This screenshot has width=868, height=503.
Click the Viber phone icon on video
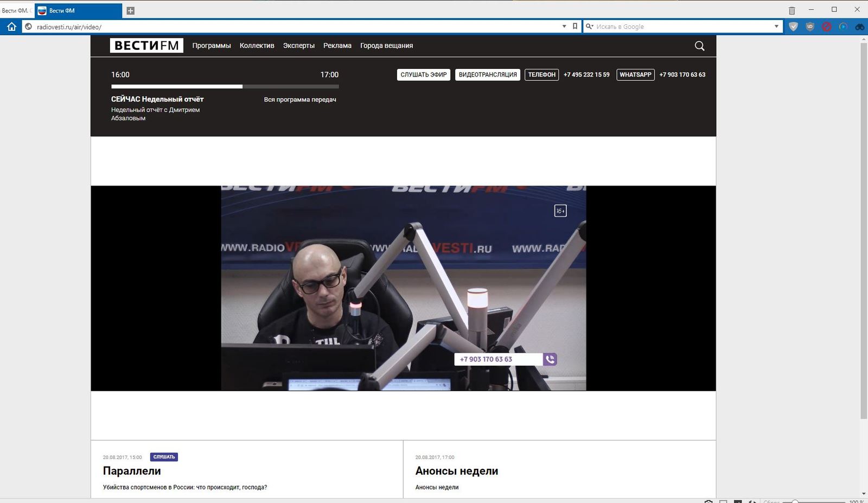click(x=550, y=359)
